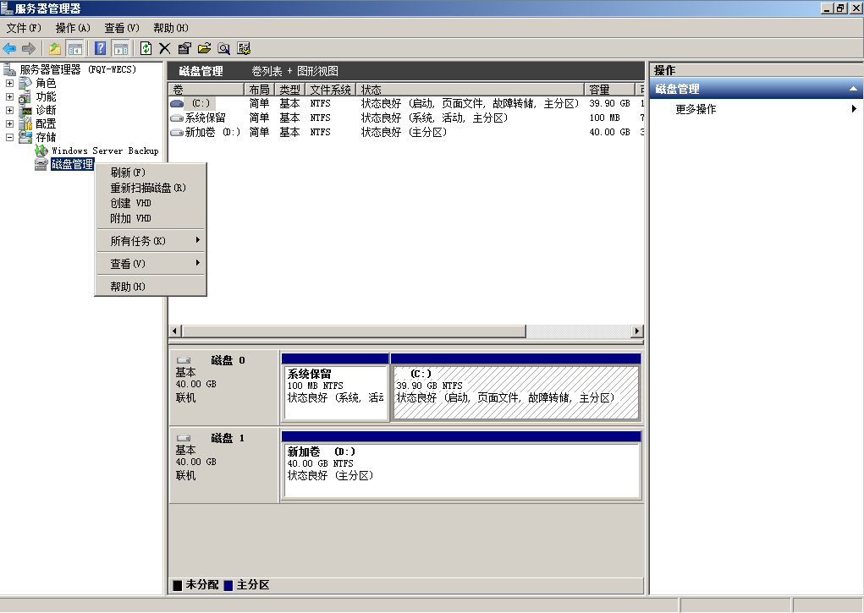Click the volume list horizontal scrollbar right arrow
This screenshot has height=613, width=864.
[637, 331]
